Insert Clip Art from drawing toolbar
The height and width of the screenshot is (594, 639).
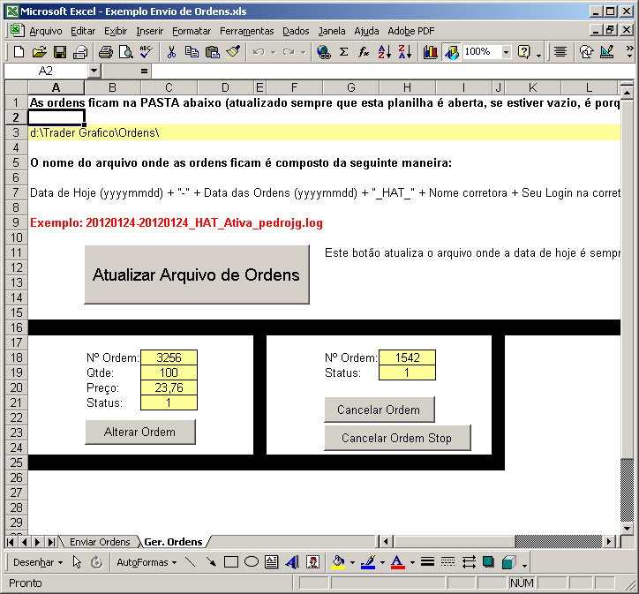tap(312, 562)
